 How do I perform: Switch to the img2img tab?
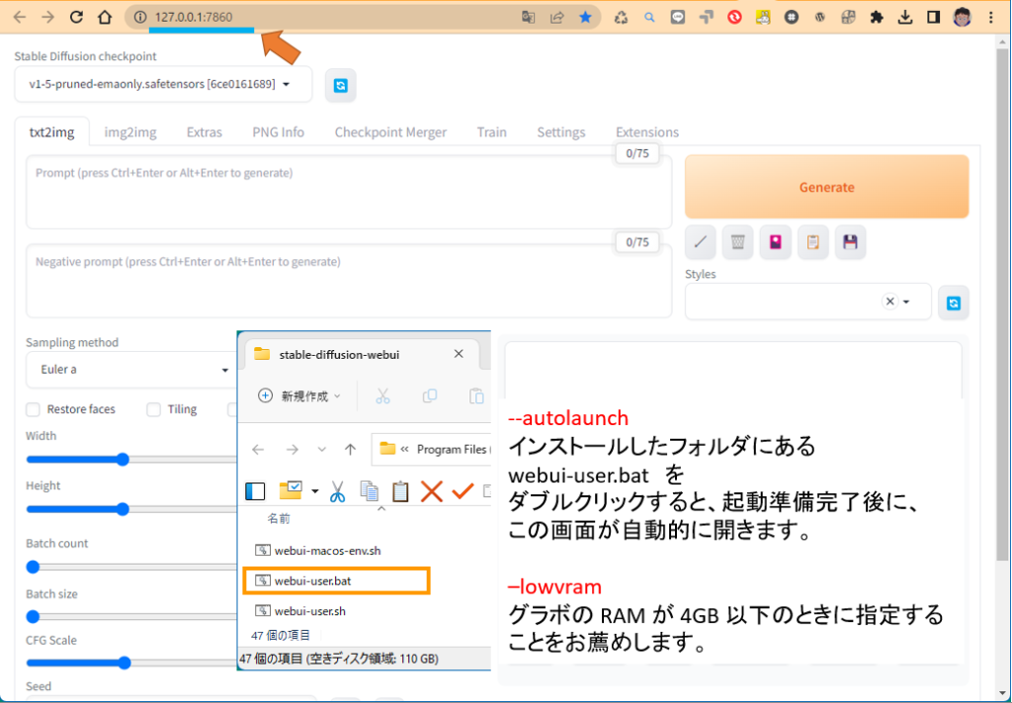pos(130,132)
